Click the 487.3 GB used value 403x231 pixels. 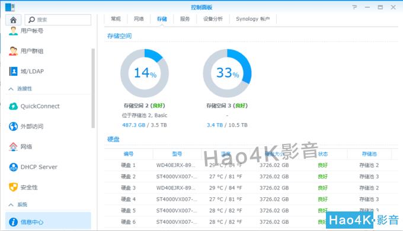click(x=134, y=125)
